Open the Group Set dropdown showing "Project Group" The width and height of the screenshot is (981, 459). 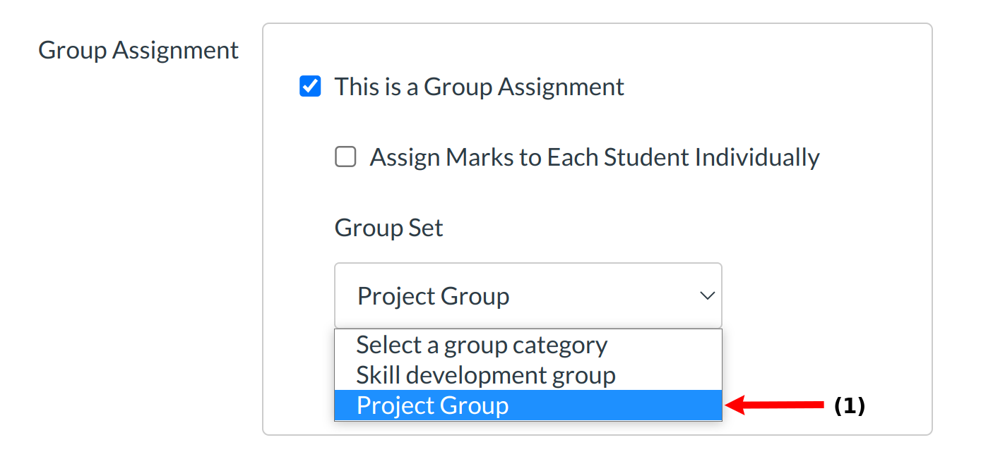click(x=528, y=296)
